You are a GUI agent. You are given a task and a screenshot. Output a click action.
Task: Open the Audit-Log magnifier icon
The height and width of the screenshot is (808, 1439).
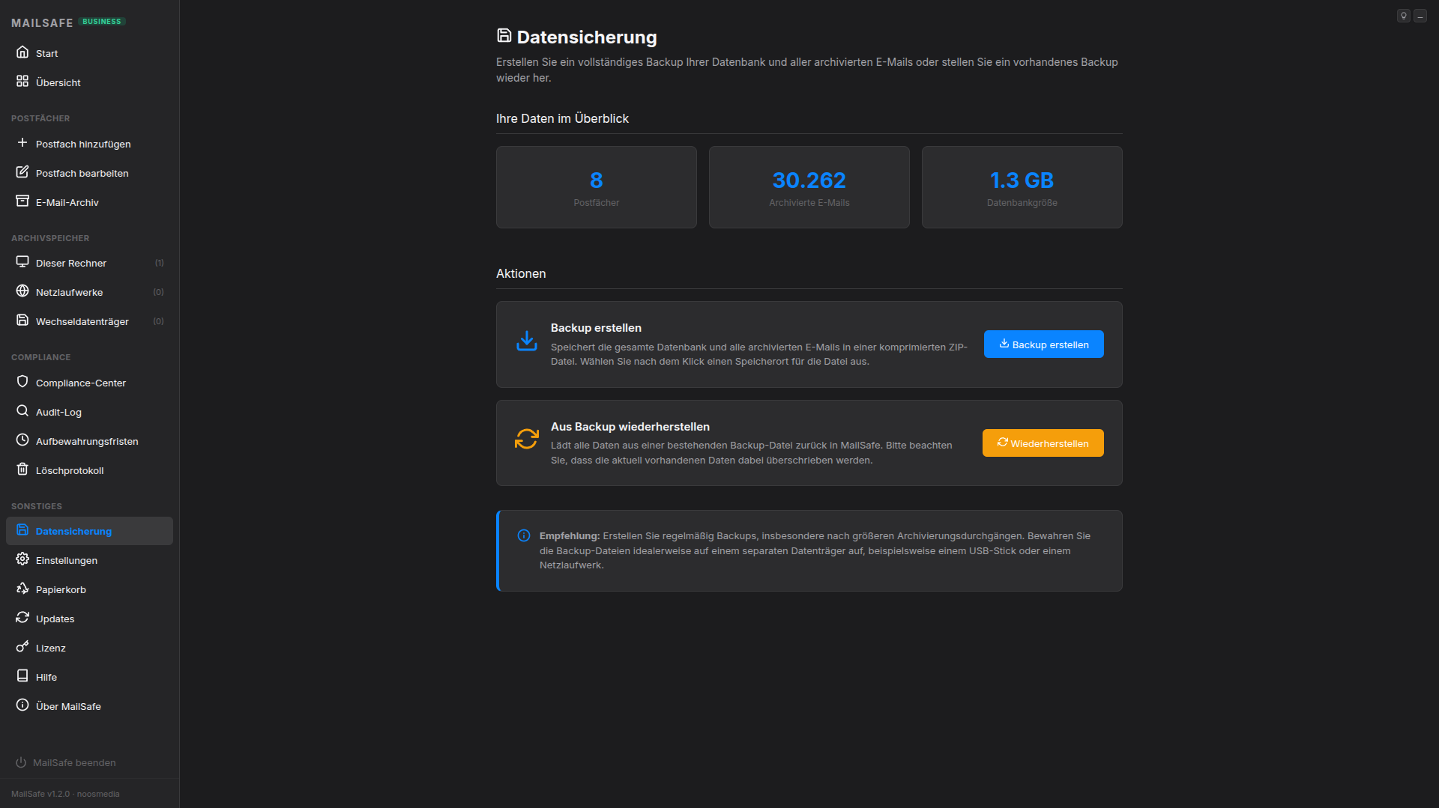coord(22,411)
